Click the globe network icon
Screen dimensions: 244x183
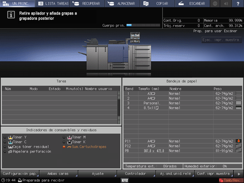[x=215, y=3]
